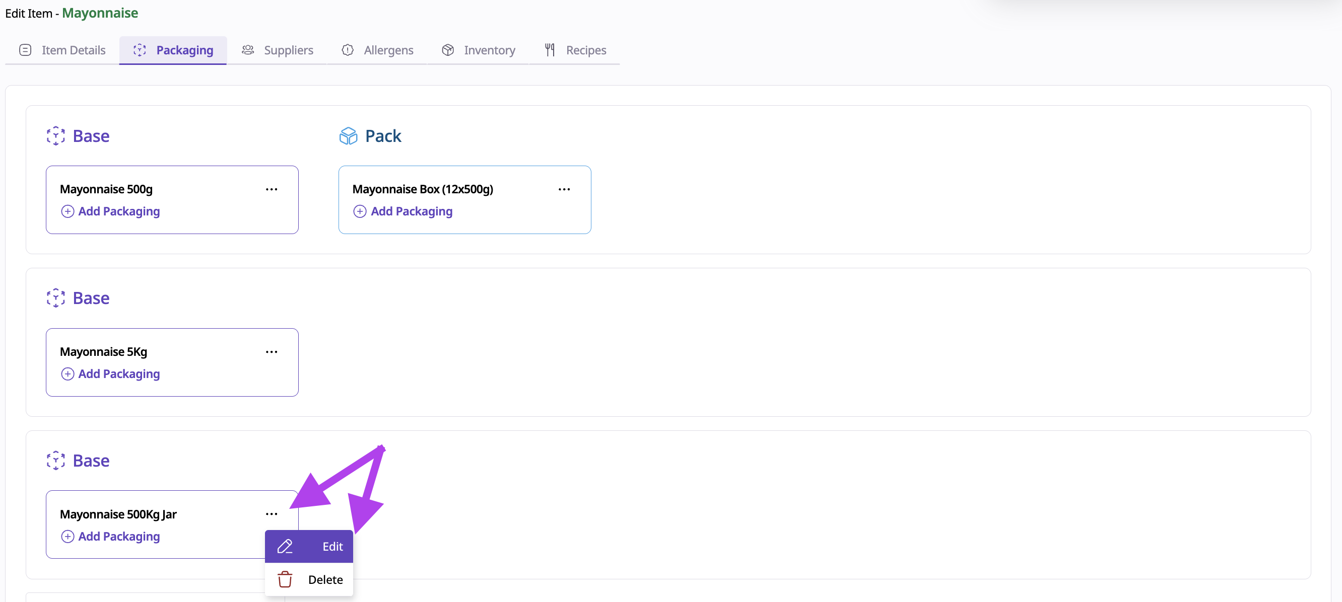Click the pencil icon in Edit menu
1342x602 pixels.
click(285, 546)
